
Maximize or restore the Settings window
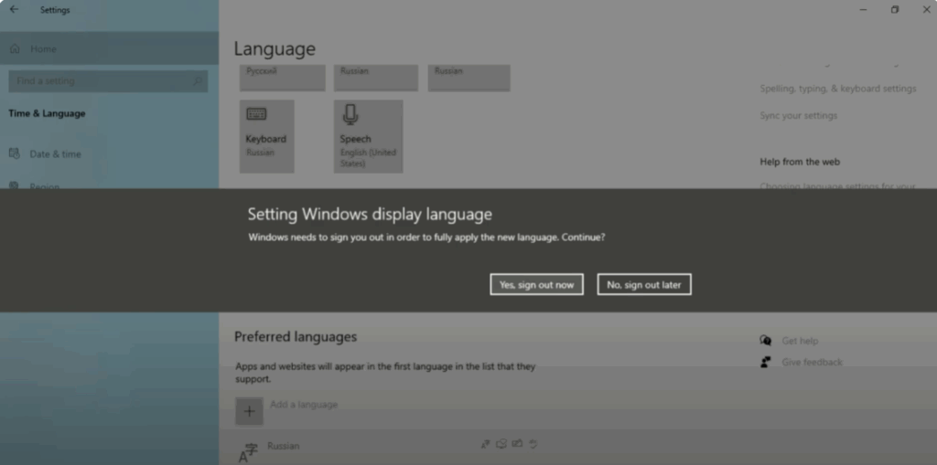click(895, 9)
